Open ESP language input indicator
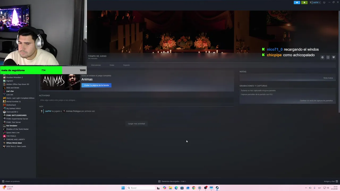The height and width of the screenshot is (191, 340). click(320, 188)
